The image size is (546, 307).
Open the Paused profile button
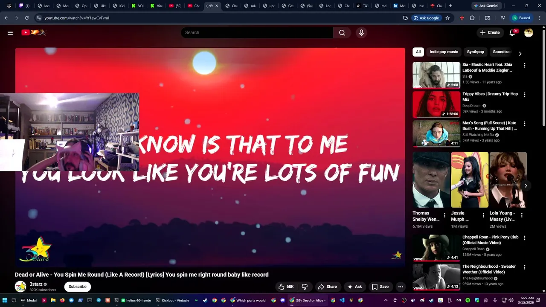[521, 18]
